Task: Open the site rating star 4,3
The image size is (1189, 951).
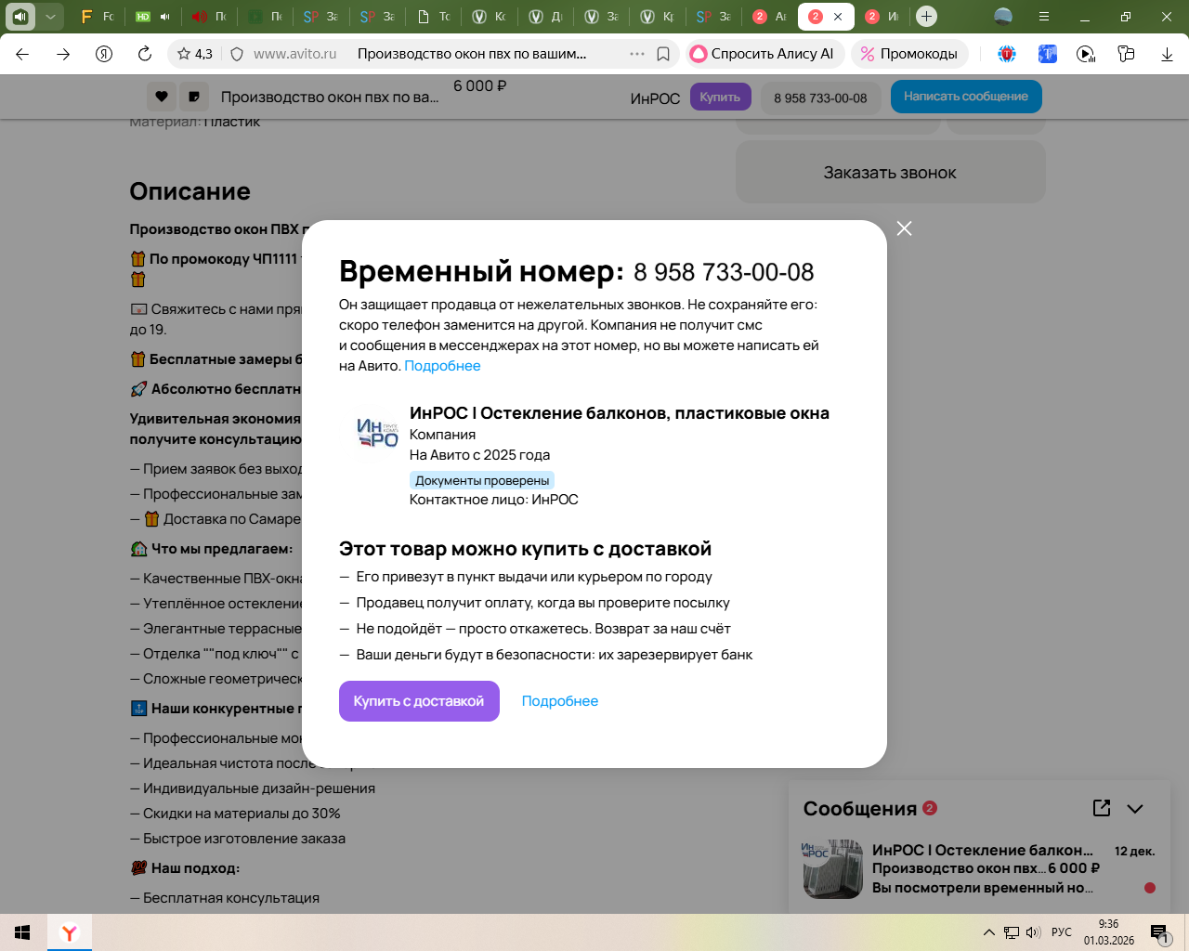Action: click(x=195, y=54)
